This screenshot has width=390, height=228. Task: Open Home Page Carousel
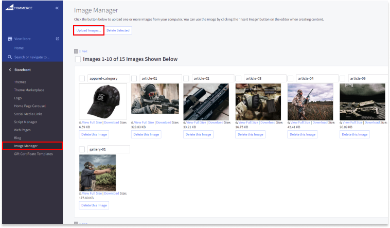tap(30, 106)
